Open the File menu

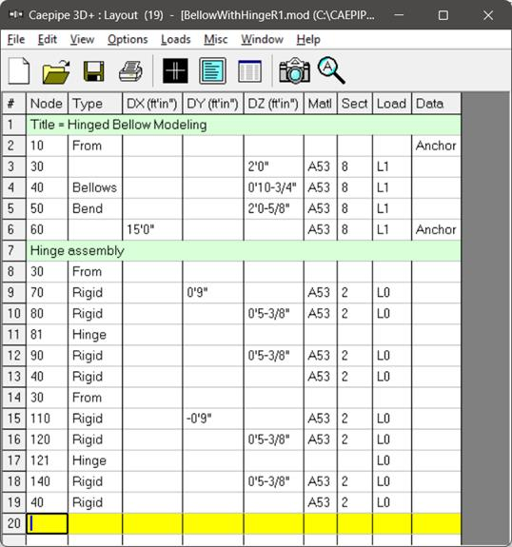[x=16, y=39]
